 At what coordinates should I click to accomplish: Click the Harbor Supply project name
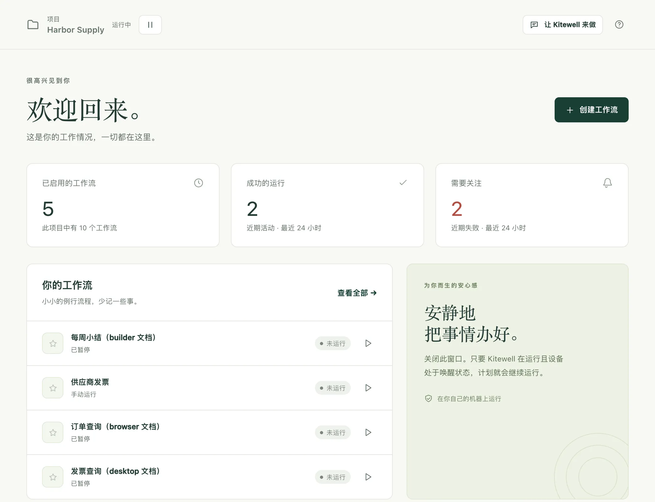pyautogui.click(x=76, y=30)
